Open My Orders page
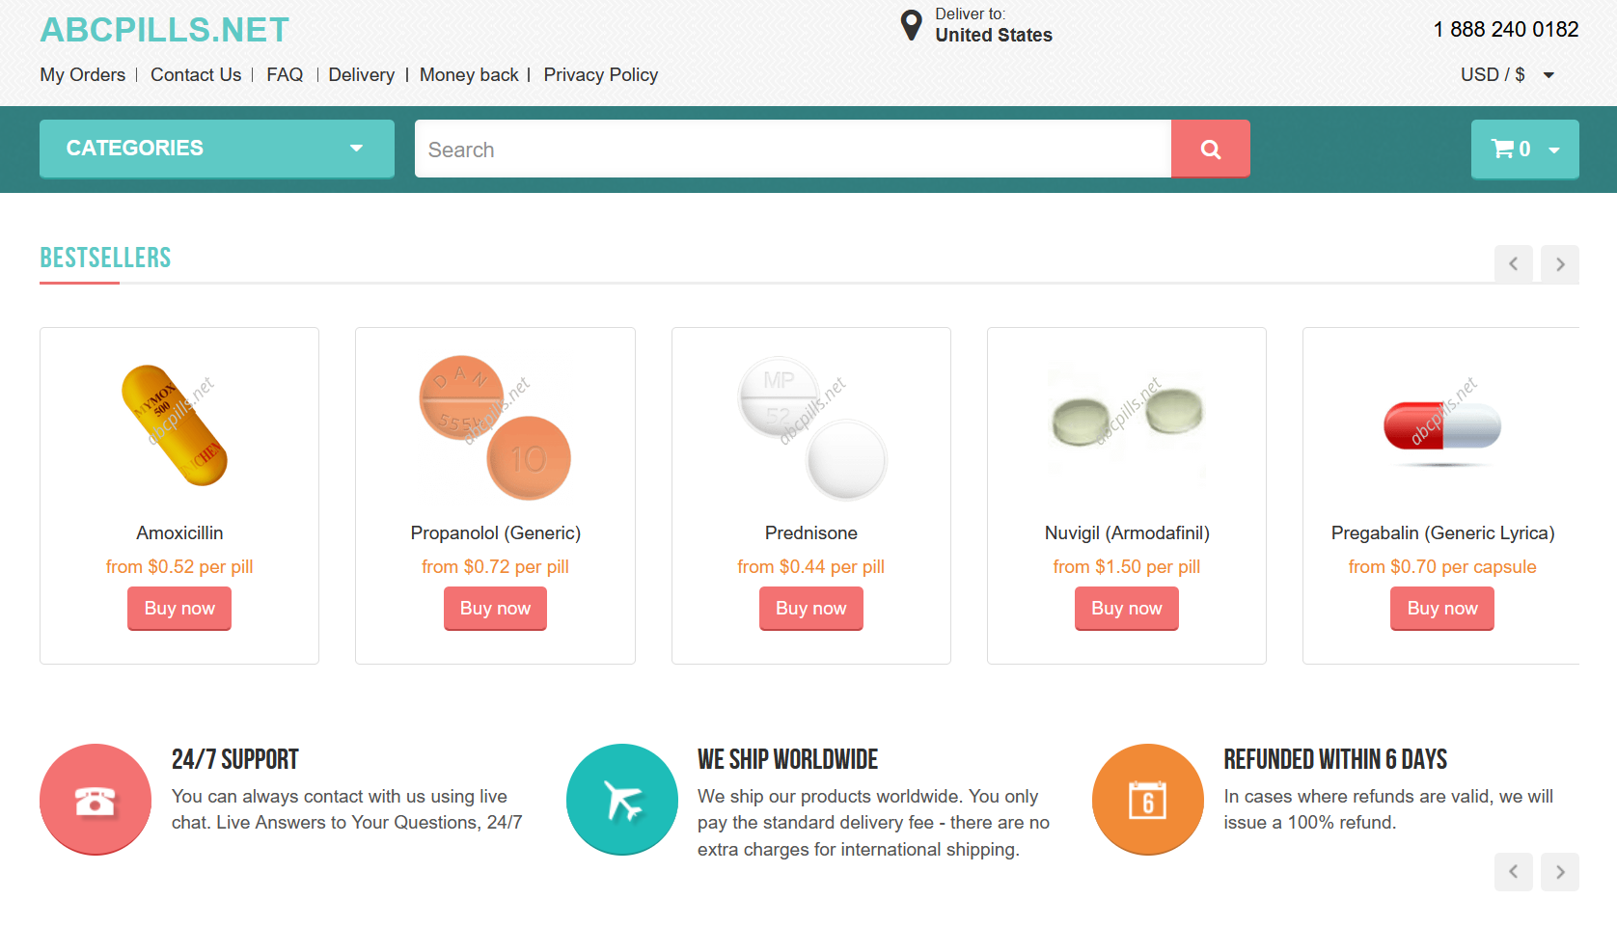 point(83,75)
